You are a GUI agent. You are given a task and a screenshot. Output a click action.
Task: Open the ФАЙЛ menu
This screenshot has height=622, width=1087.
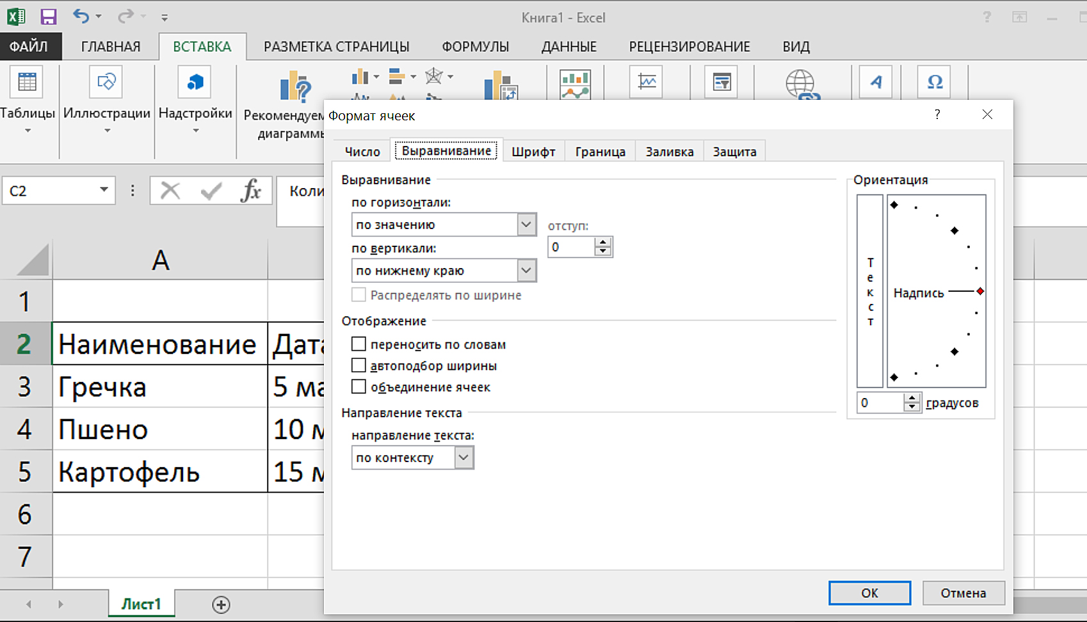click(29, 46)
